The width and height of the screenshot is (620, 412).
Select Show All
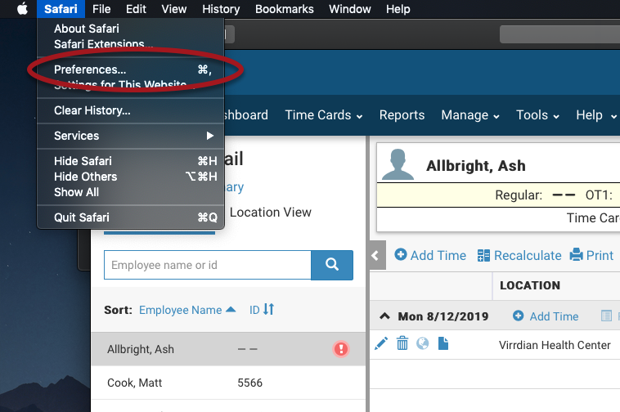click(131, 192)
